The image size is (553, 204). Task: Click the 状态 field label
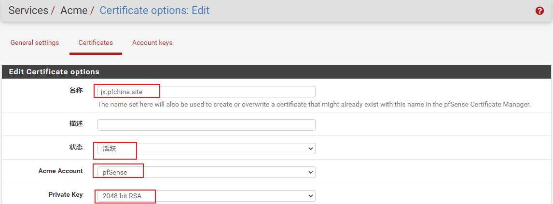(x=76, y=147)
